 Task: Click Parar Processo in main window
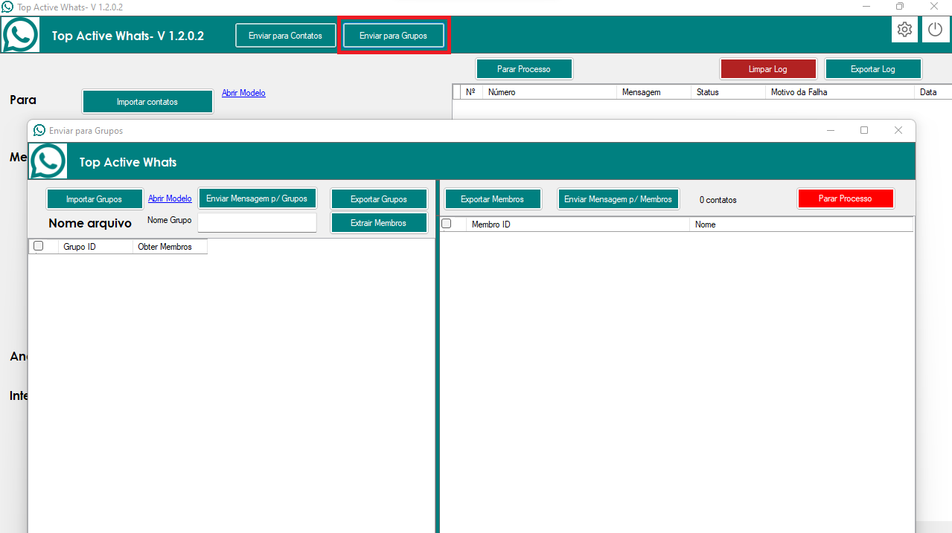click(x=524, y=69)
